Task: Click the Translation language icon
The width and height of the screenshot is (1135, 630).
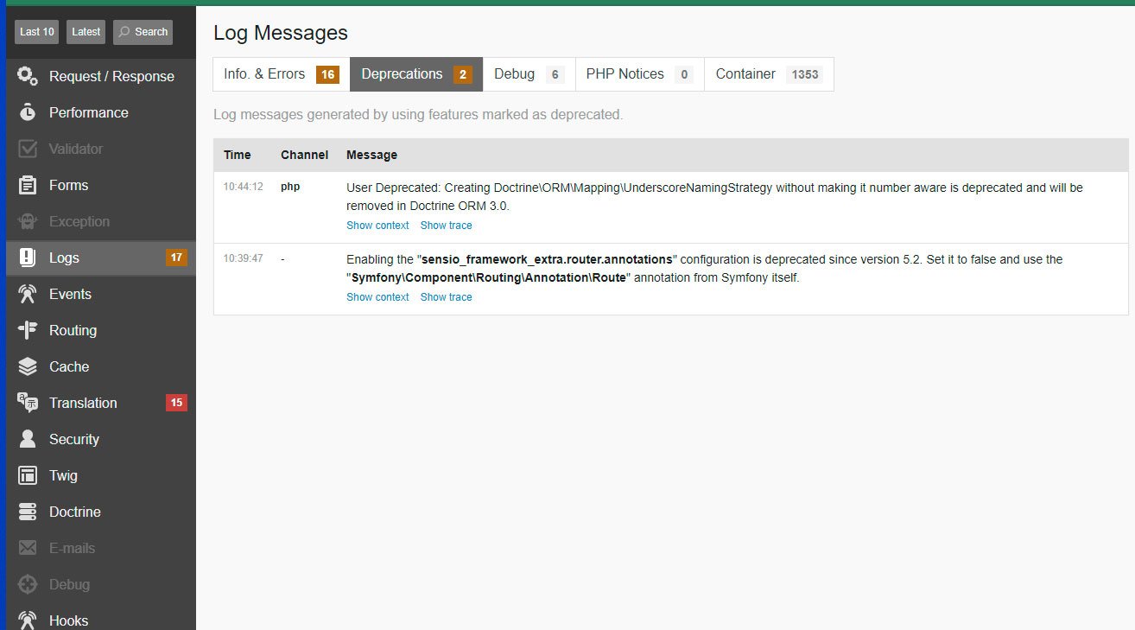Action: point(28,403)
